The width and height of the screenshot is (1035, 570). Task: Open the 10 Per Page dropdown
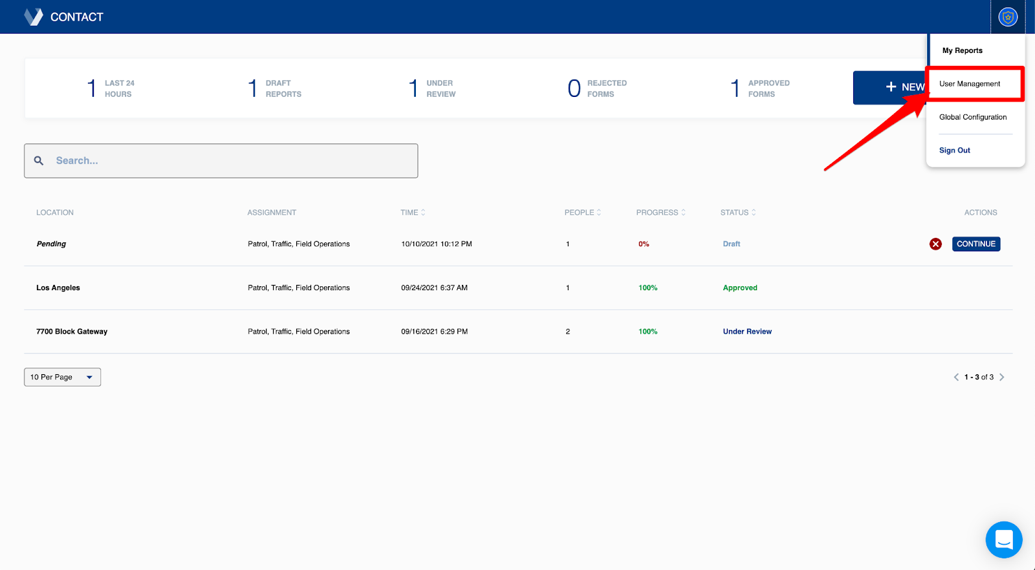click(x=62, y=377)
